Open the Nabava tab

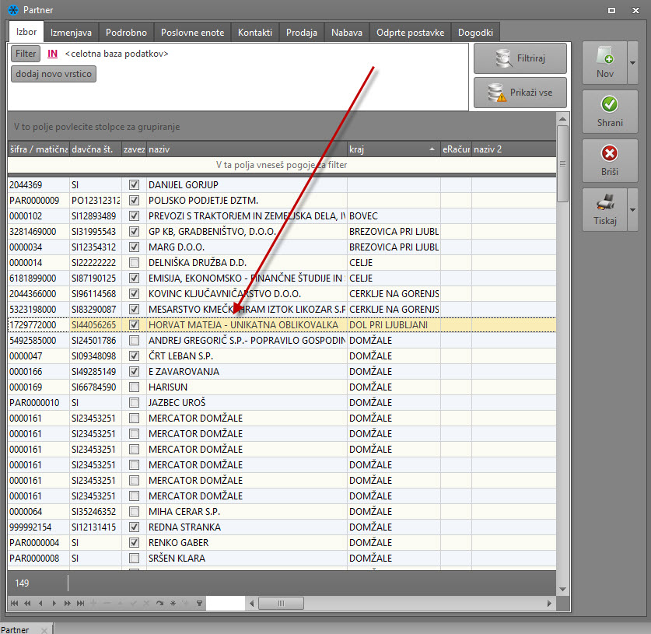point(347,33)
